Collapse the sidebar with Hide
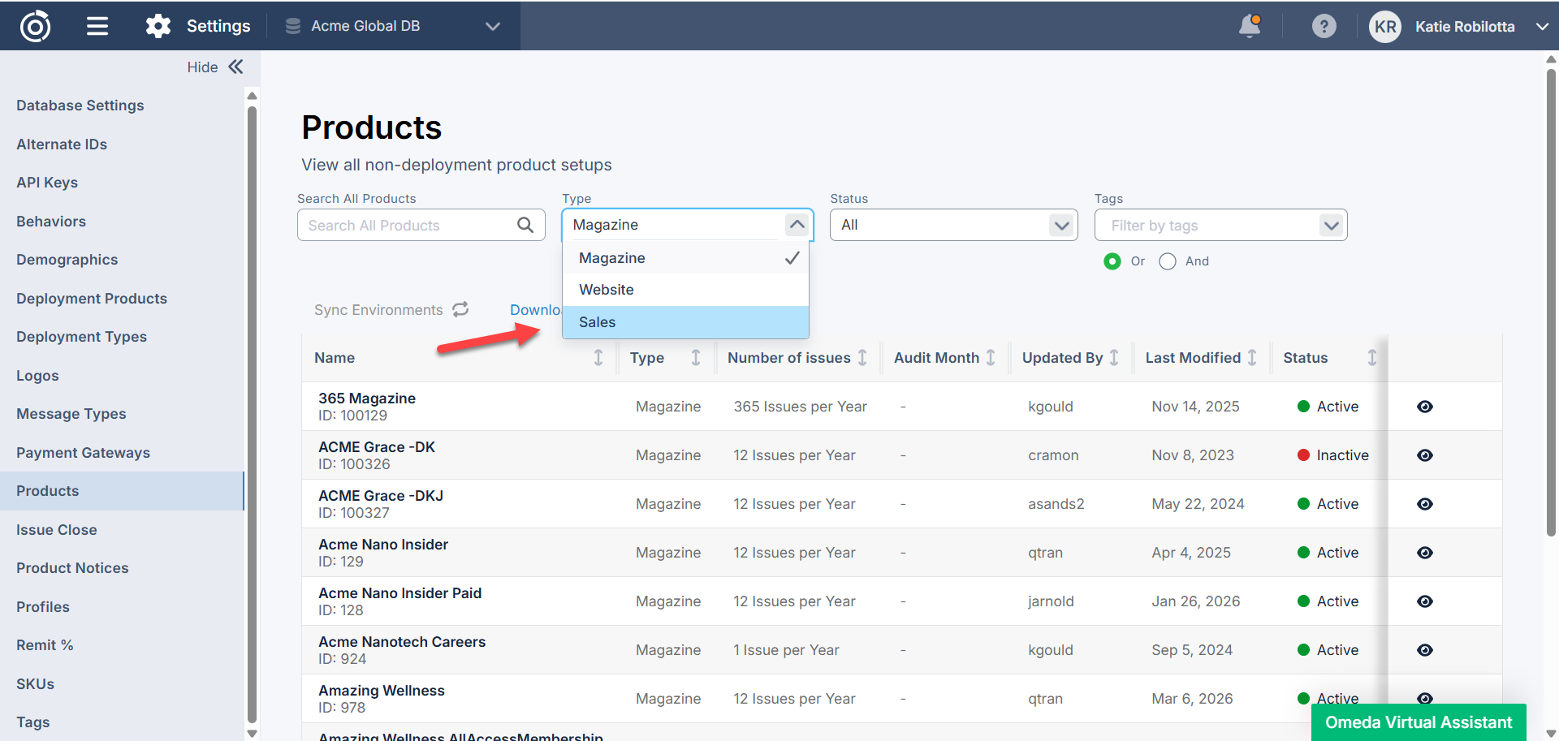This screenshot has height=741, width=1559. coord(215,67)
